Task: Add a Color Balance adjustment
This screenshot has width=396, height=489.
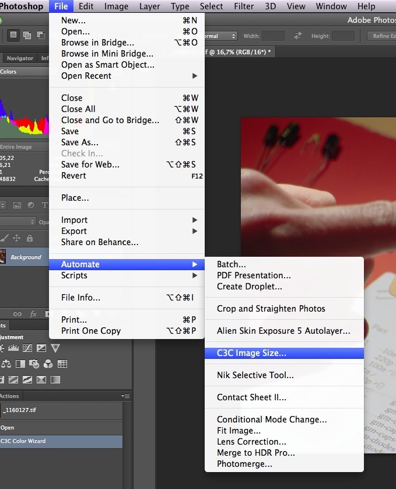Action: (6, 364)
